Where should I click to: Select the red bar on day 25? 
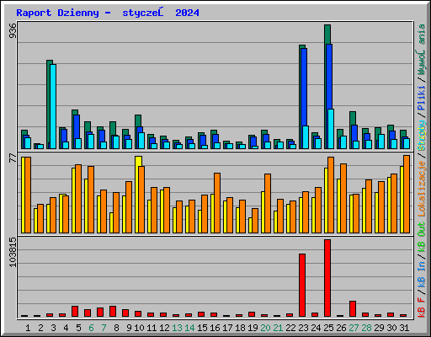[327, 278]
